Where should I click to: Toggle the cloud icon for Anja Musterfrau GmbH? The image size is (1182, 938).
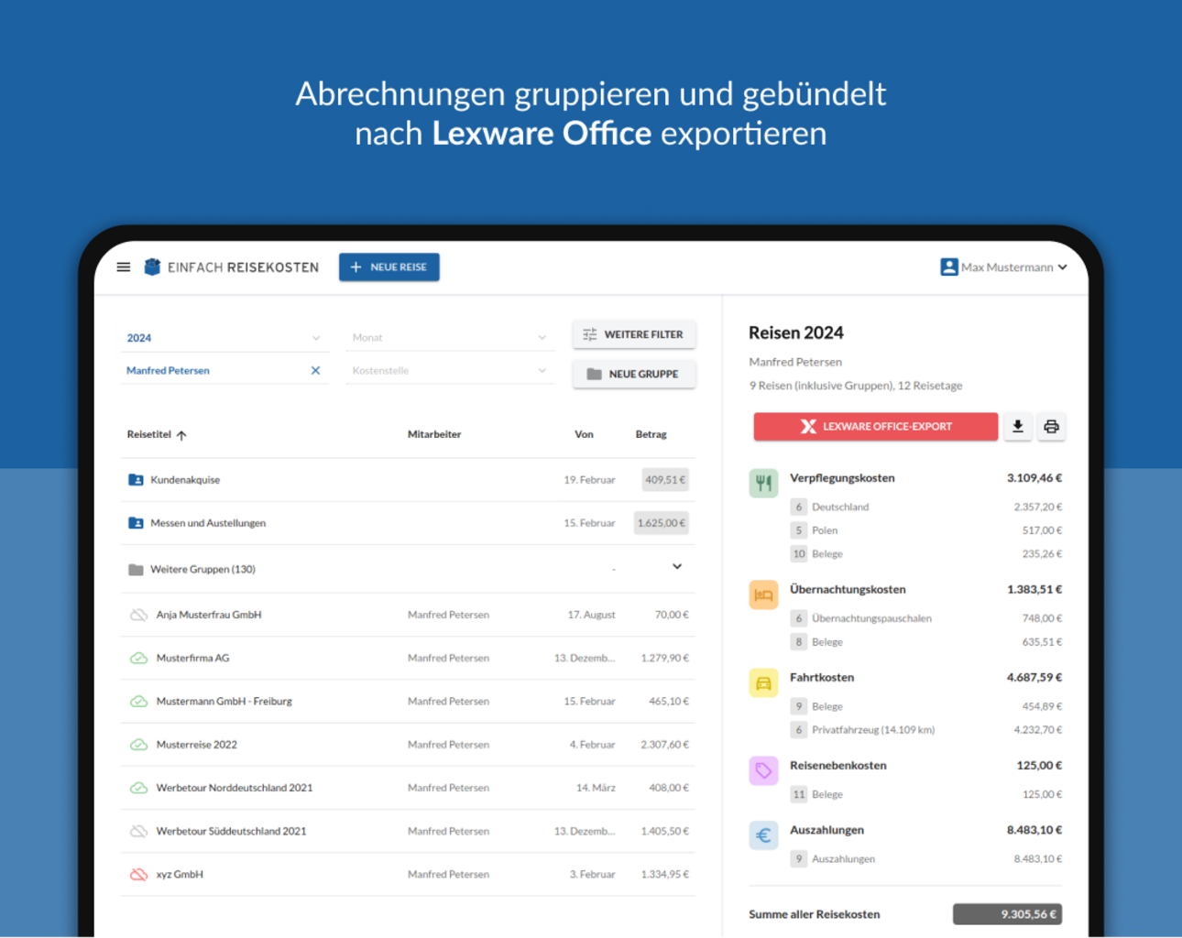pos(138,616)
